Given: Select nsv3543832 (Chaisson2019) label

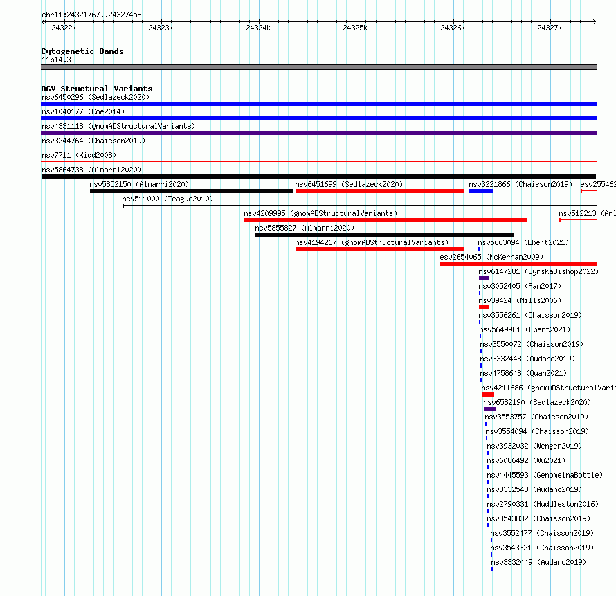Looking at the screenshot, I should [x=538, y=518].
